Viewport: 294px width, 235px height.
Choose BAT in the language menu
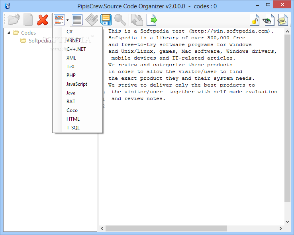click(x=78, y=102)
